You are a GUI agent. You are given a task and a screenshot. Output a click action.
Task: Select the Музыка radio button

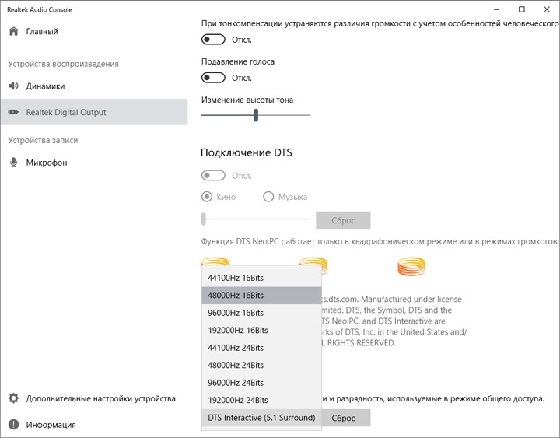point(269,197)
